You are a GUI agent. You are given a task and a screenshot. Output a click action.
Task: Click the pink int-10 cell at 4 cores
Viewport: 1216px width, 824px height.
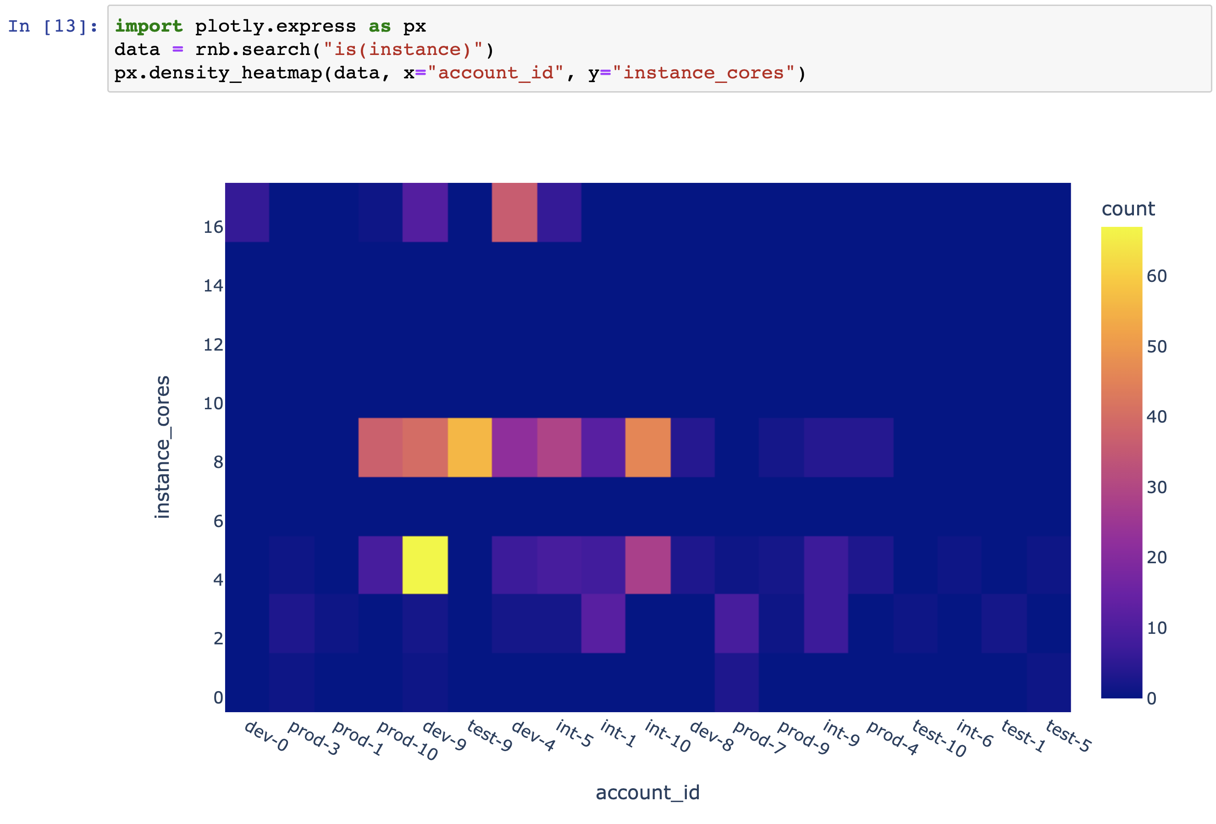click(x=648, y=565)
